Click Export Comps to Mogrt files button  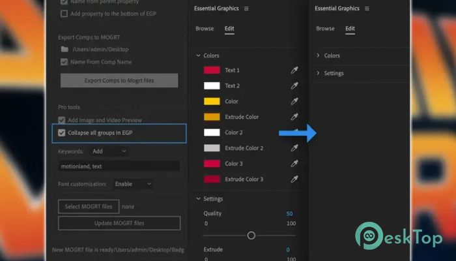pos(119,80)
